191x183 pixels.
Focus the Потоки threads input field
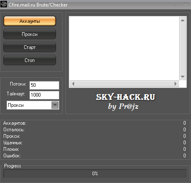pyautogui.click(x=44, y=85)
